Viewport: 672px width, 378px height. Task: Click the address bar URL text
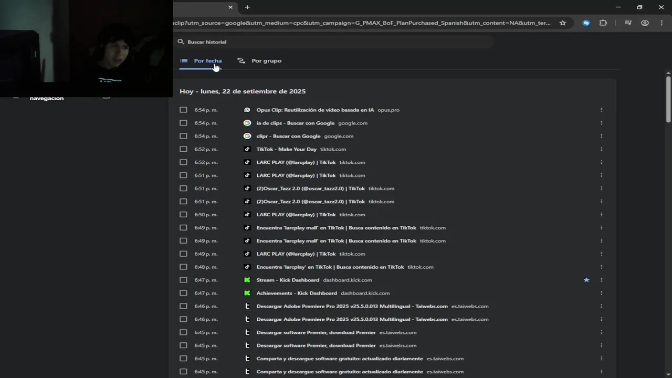362,23
